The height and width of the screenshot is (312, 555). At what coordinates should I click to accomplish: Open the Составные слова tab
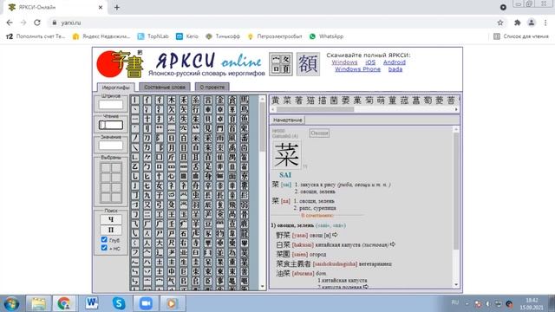click(165, 87)
